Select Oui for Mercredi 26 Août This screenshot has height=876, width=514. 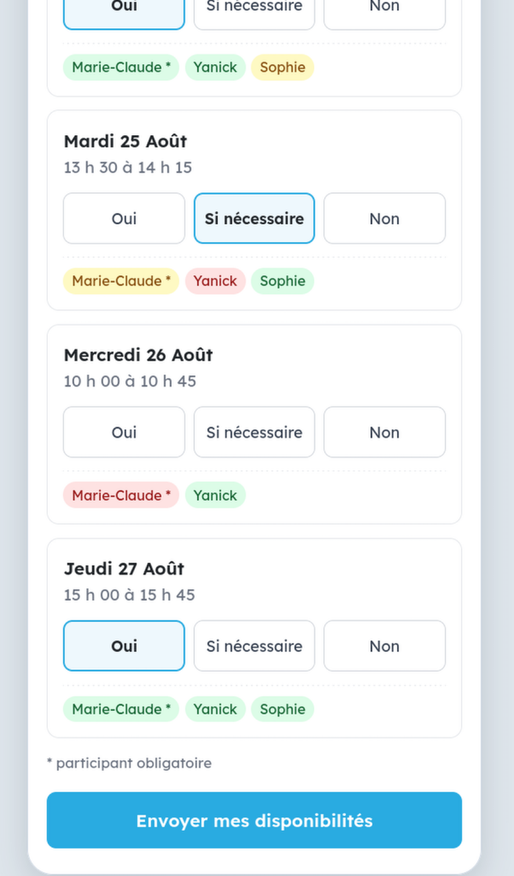tap(124, 432)
